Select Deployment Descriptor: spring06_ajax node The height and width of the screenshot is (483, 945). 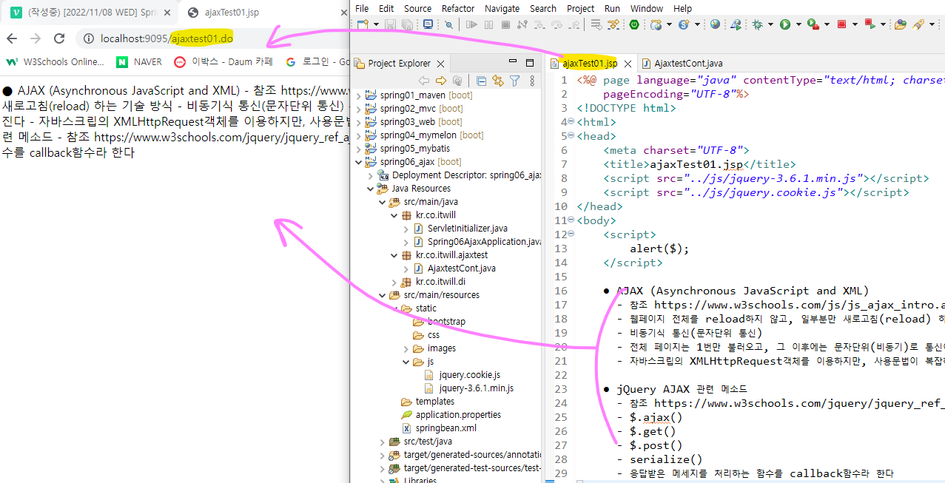point(460,175)
